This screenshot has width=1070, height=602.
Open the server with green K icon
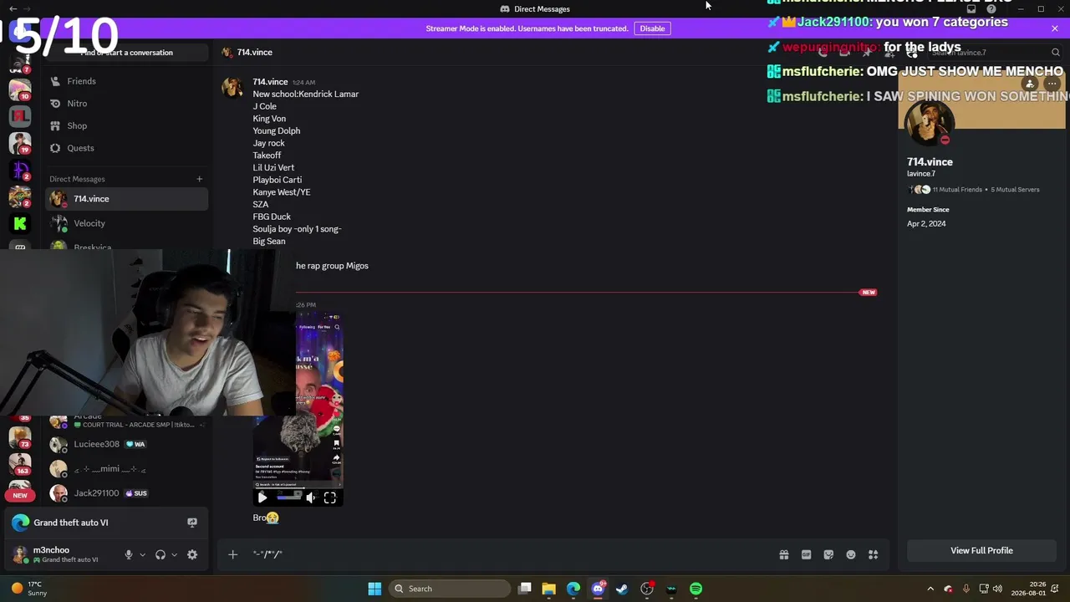point(20,223)
